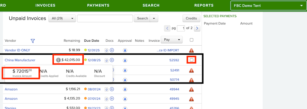Screen dimensions: 307x109
Task: Expand the All (29) filter dropdown
Action: coord(62,18)
